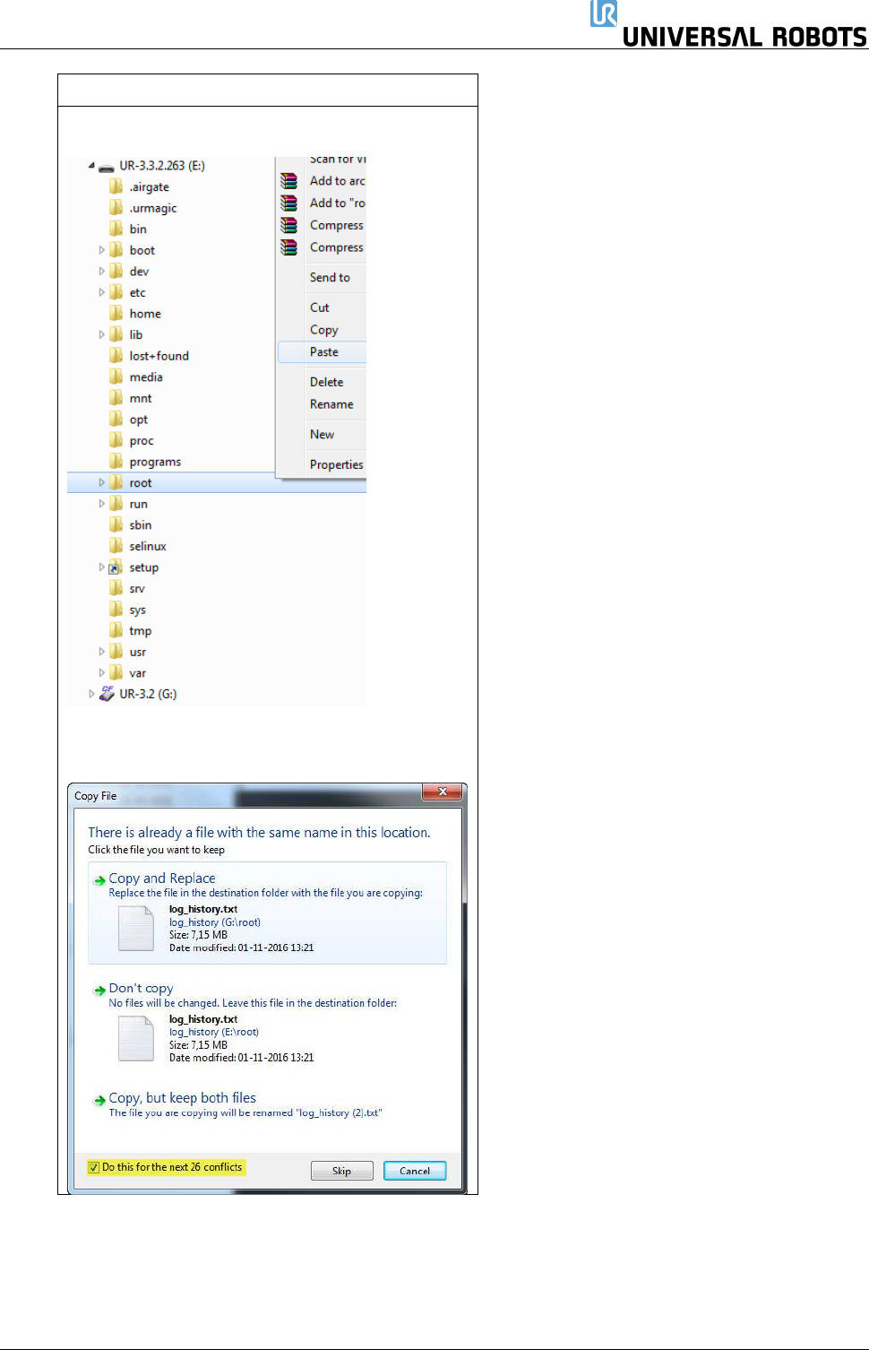
Task: Click the .urmagic folder icon
Action: pyautogui.click(x=116, y=207)
